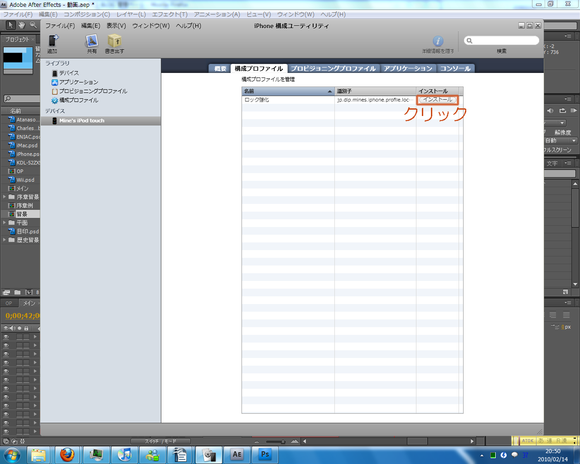580x464 pixels.
Task: Open the 文字 panel options menu
Action: coord(568,163)
